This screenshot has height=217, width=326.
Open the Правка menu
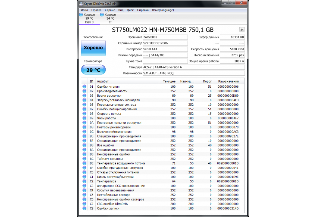tap(96, 10)
